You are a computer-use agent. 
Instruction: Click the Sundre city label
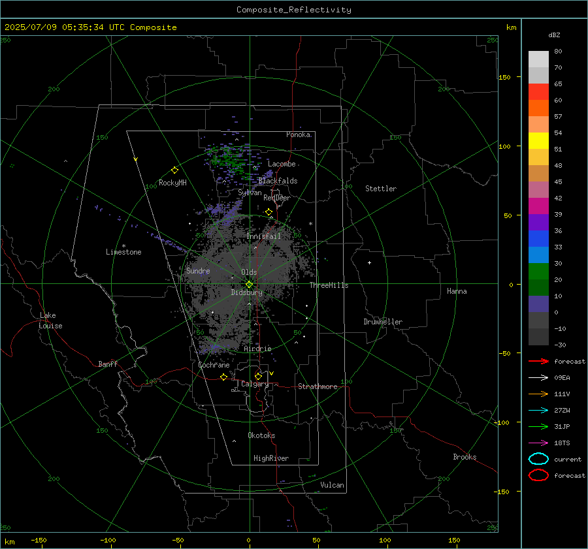click(x=198, y=270)
